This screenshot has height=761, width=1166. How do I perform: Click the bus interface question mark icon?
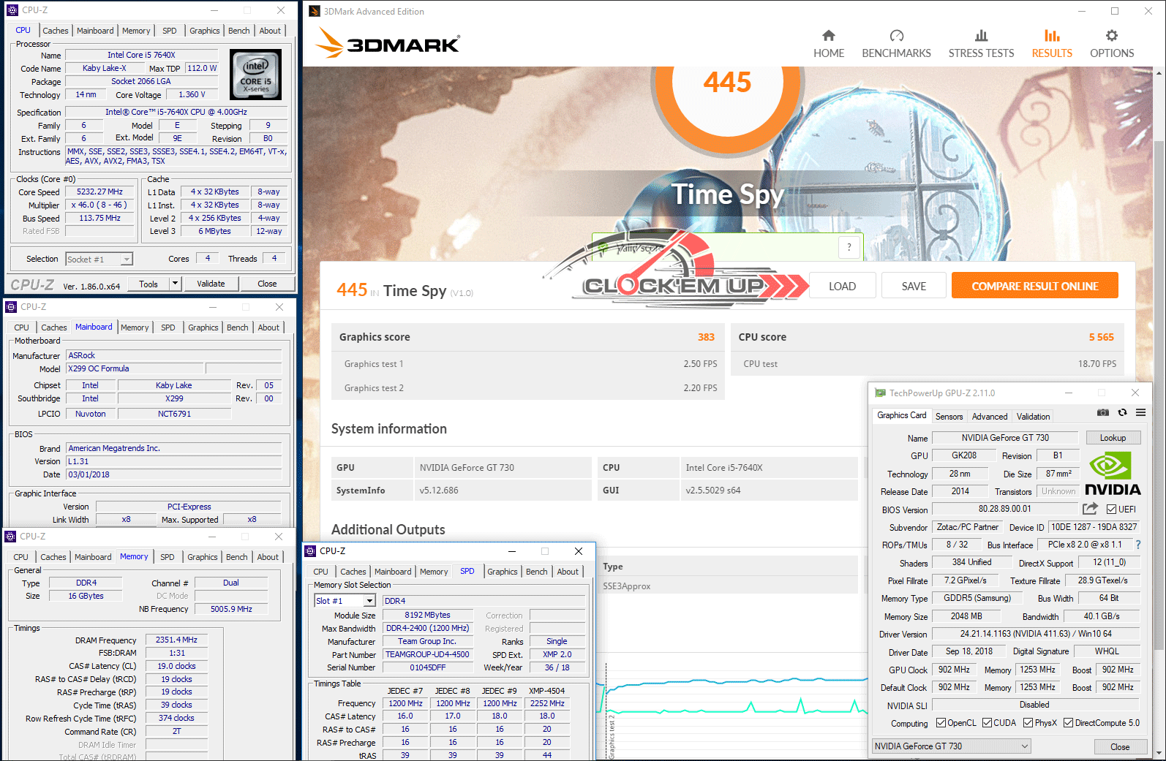[x=1137, y=545]
